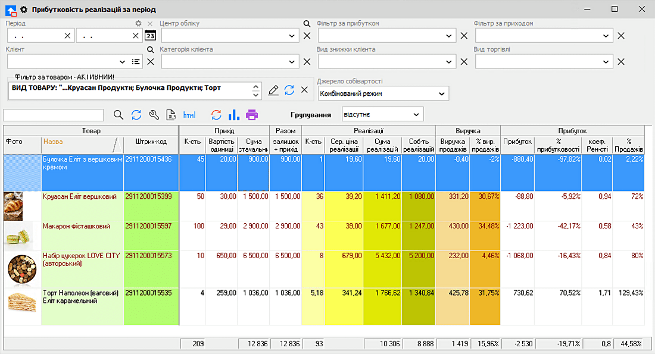Clear the Центр обліку filter

point(307,36)
